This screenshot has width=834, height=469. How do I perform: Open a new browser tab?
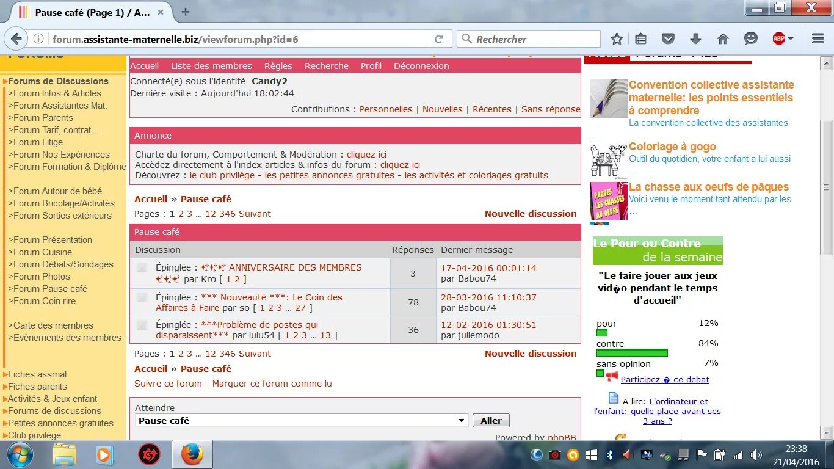click(x=186, y=12)
